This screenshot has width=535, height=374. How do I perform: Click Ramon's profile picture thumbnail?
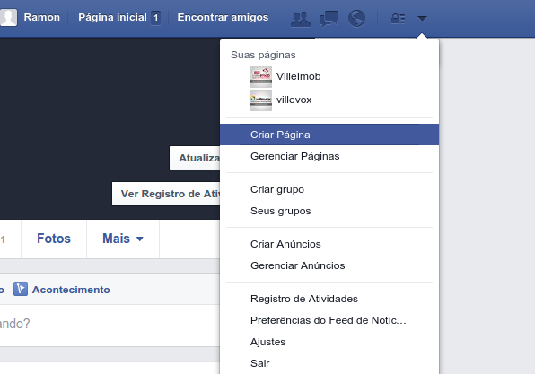coord(8,17)
